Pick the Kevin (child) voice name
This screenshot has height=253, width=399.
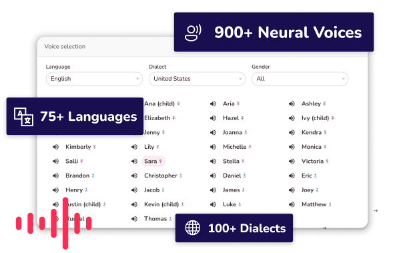(161, 204)
